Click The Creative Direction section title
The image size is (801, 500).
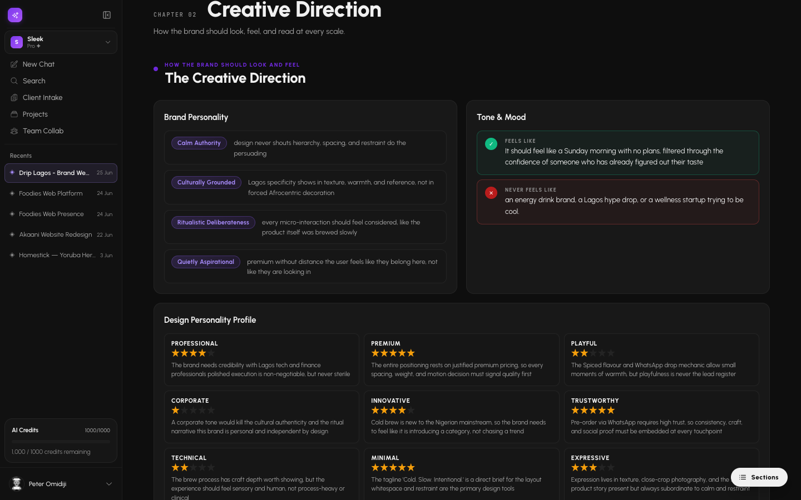235,78
